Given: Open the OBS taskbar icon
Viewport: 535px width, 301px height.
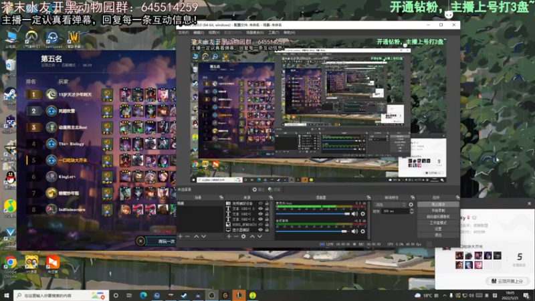Looking at the screenshot, I should pos(211,295).
